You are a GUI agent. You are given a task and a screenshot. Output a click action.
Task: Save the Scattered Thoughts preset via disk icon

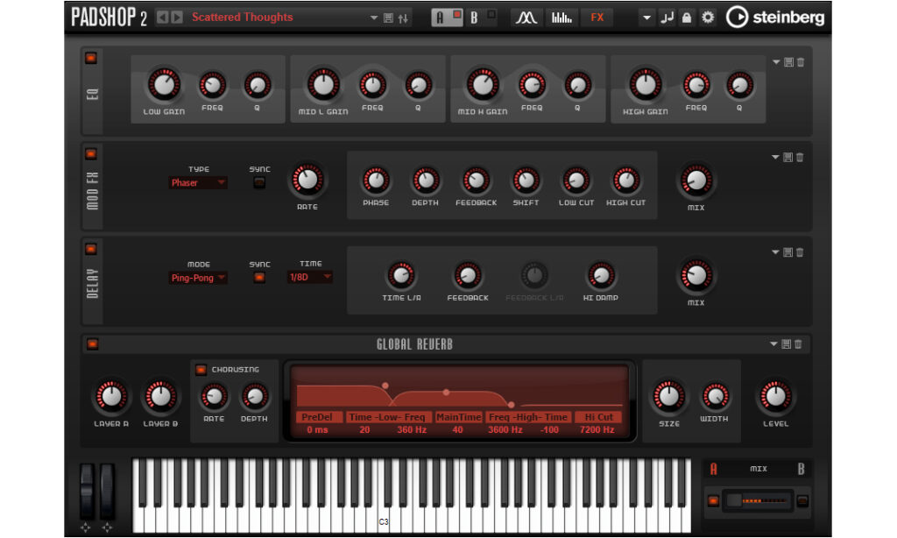388,18
